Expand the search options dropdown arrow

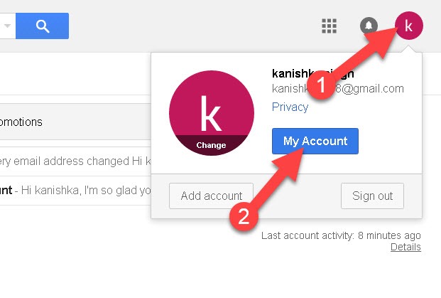[x=8, y=26]
